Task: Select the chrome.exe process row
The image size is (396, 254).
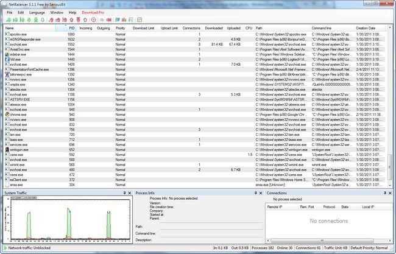Action: pyautogui.click(x=194, y=115)
